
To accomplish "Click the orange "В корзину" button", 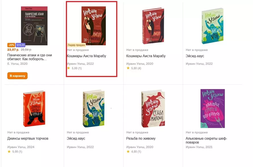I will click(17, 76).
